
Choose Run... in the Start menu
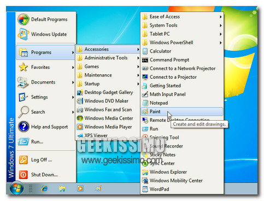45,141
